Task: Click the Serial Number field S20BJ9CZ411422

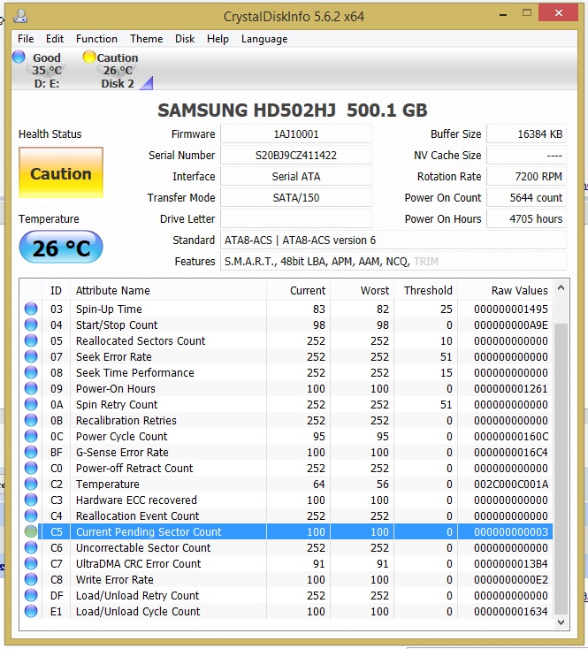Action: 296,156
